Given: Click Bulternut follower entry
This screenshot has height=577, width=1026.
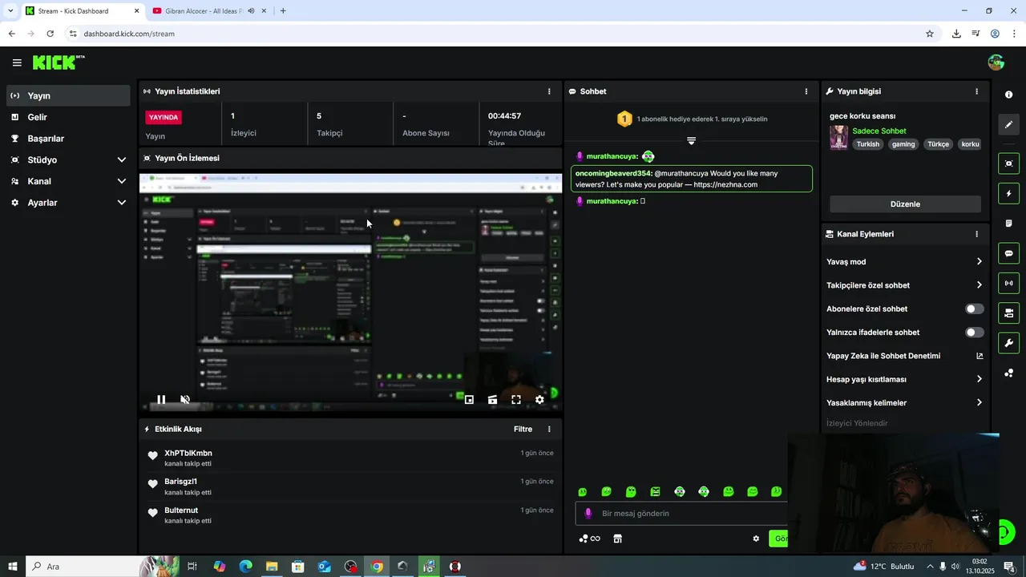Looking at the screenshot, I should pyautogui.click(x=349, y=515).
